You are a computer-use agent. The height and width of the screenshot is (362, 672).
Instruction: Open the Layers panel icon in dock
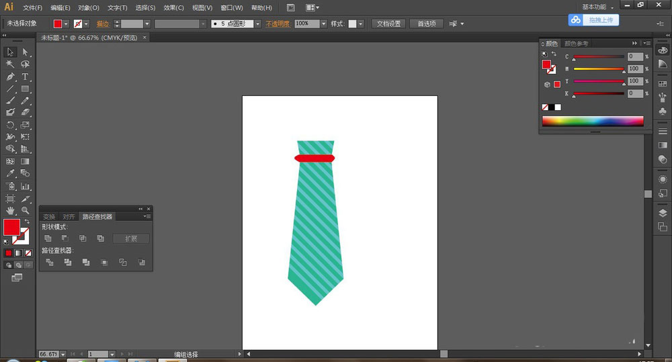(x=663, y=212)
